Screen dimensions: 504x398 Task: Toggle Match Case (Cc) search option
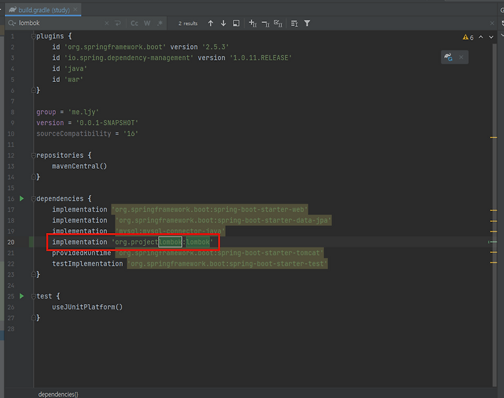[134, 24]
